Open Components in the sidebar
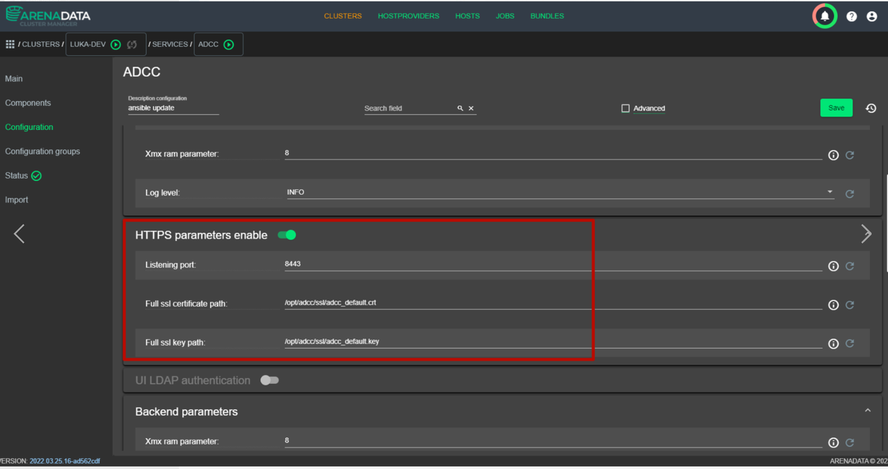The width and height of the screenshot is (888, 469). [x=28, y=103]
